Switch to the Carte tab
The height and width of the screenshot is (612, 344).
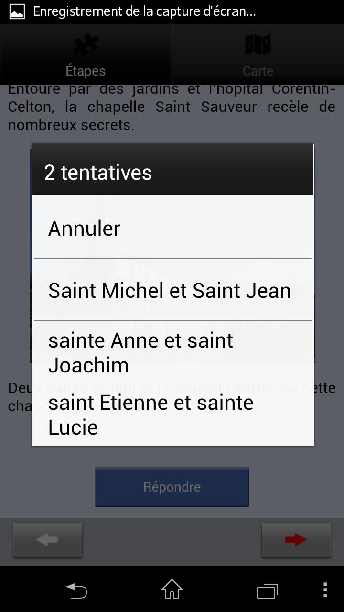click(x=258, y=70)
